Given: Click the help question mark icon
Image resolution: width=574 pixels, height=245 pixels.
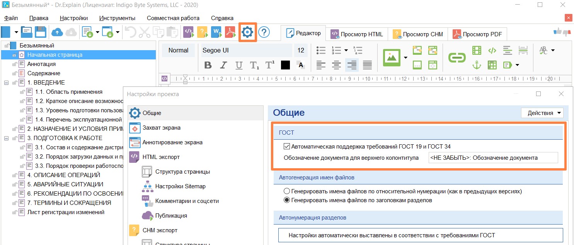Looking at the screenshot, I should [264, 32].
